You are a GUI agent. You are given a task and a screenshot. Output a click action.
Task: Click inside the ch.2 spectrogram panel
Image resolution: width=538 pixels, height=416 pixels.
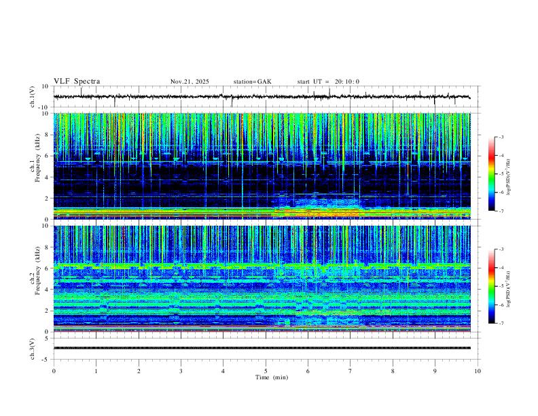point(262,279)
